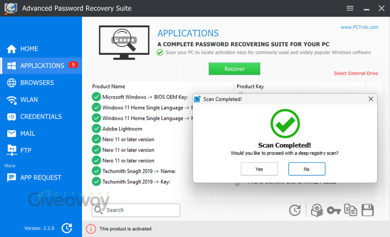Viewport: 390px width, 237px height.
Task: Click checkmark beside BIOS OEM Key row
Action: (x=96, y=97)
